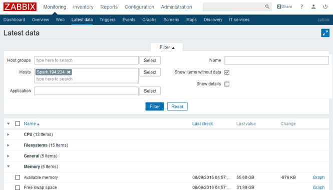Collapse all groups with the header arrow
The image size is (333, 190).
click(9, 123)
